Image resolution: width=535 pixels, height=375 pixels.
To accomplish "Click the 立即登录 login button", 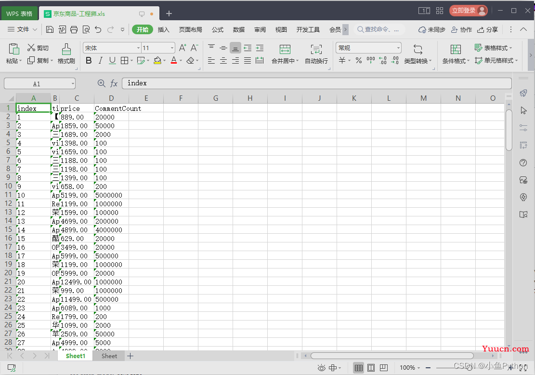I will (468, 11).
